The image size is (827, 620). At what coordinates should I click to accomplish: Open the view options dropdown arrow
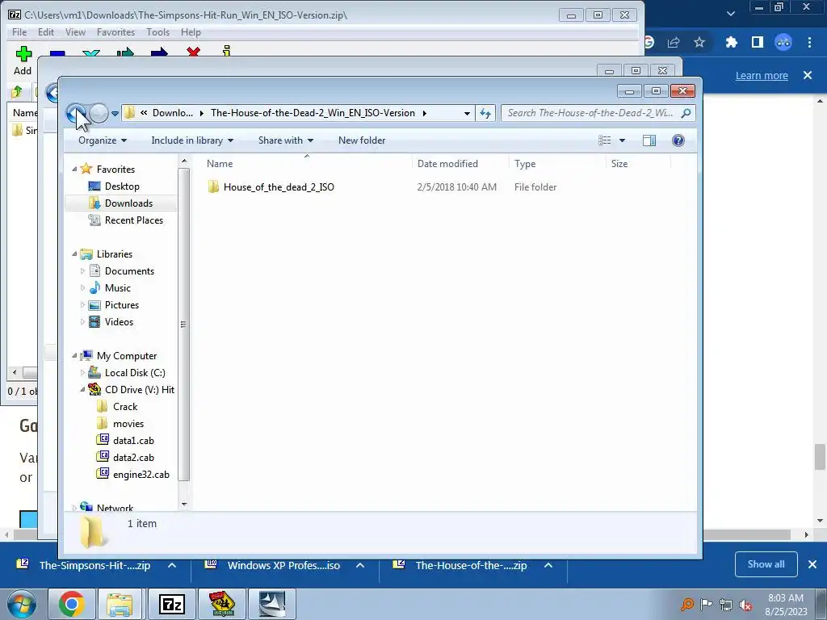622,140
